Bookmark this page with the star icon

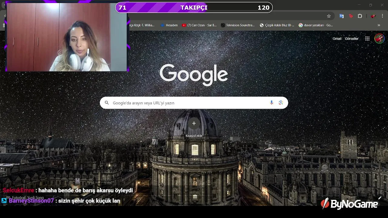point(329,16)
